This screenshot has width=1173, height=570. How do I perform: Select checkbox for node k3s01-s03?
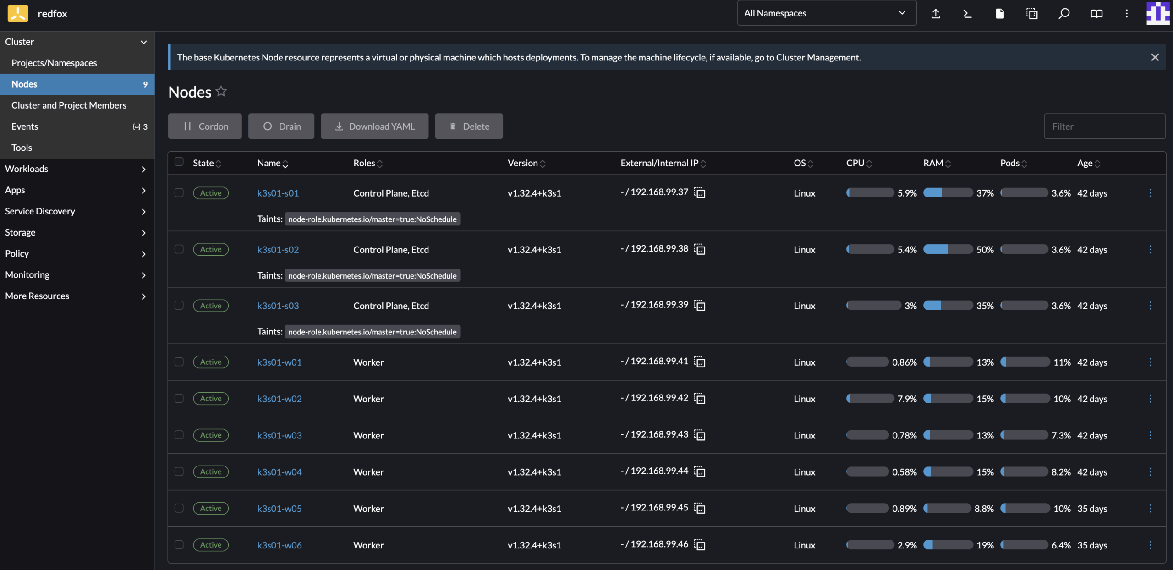(x=179, y=305)
